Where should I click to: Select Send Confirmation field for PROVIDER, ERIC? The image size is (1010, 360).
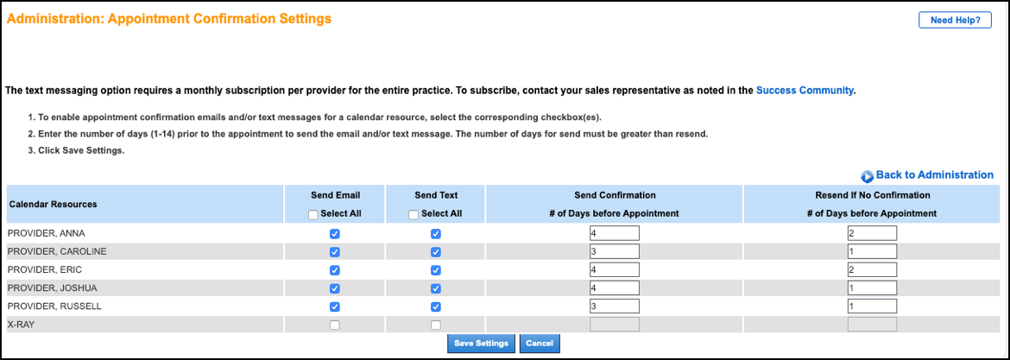tap(615, 269)
